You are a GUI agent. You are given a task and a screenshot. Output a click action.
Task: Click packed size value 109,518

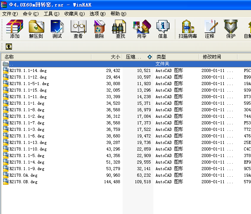coord(143,182)
